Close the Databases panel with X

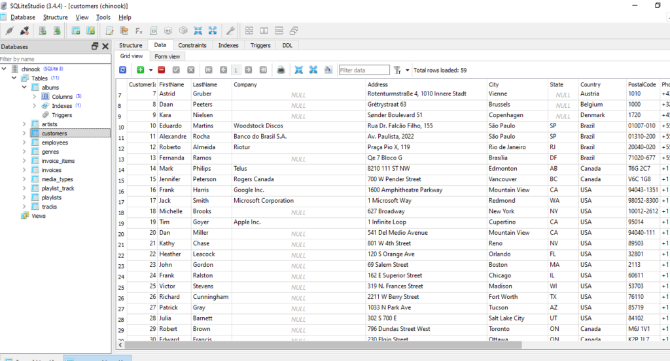[105, 46]
